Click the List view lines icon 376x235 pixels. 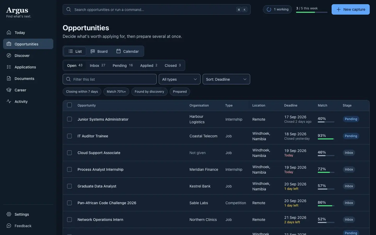pyautogui.click(x=71, y=51)
